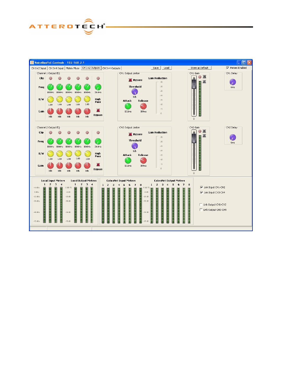The image size is (282, 366).
Task: Click Channel 2 High Pass 20.0Hz knob
Action: click(98, 141)
